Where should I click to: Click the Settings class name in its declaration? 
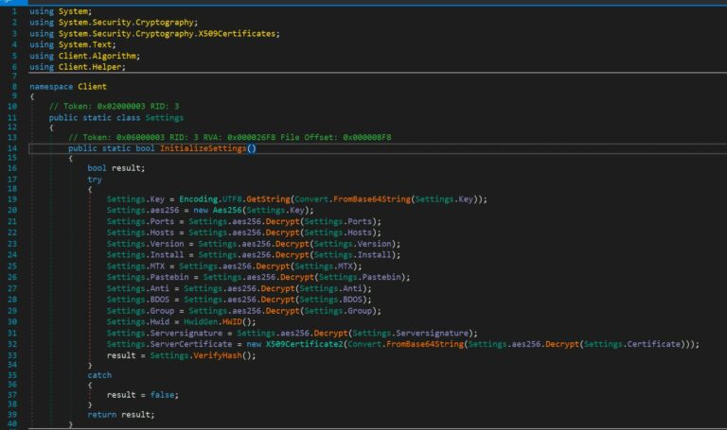(x=165, y=118)
